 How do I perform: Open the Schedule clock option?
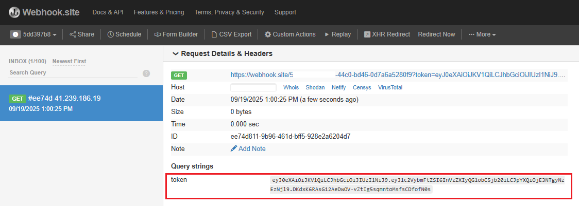(124, 34)
